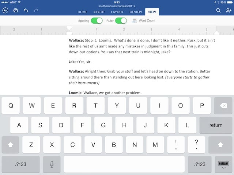Tap the R key
This screenshot has height=175, width=234.
[74, 105]
